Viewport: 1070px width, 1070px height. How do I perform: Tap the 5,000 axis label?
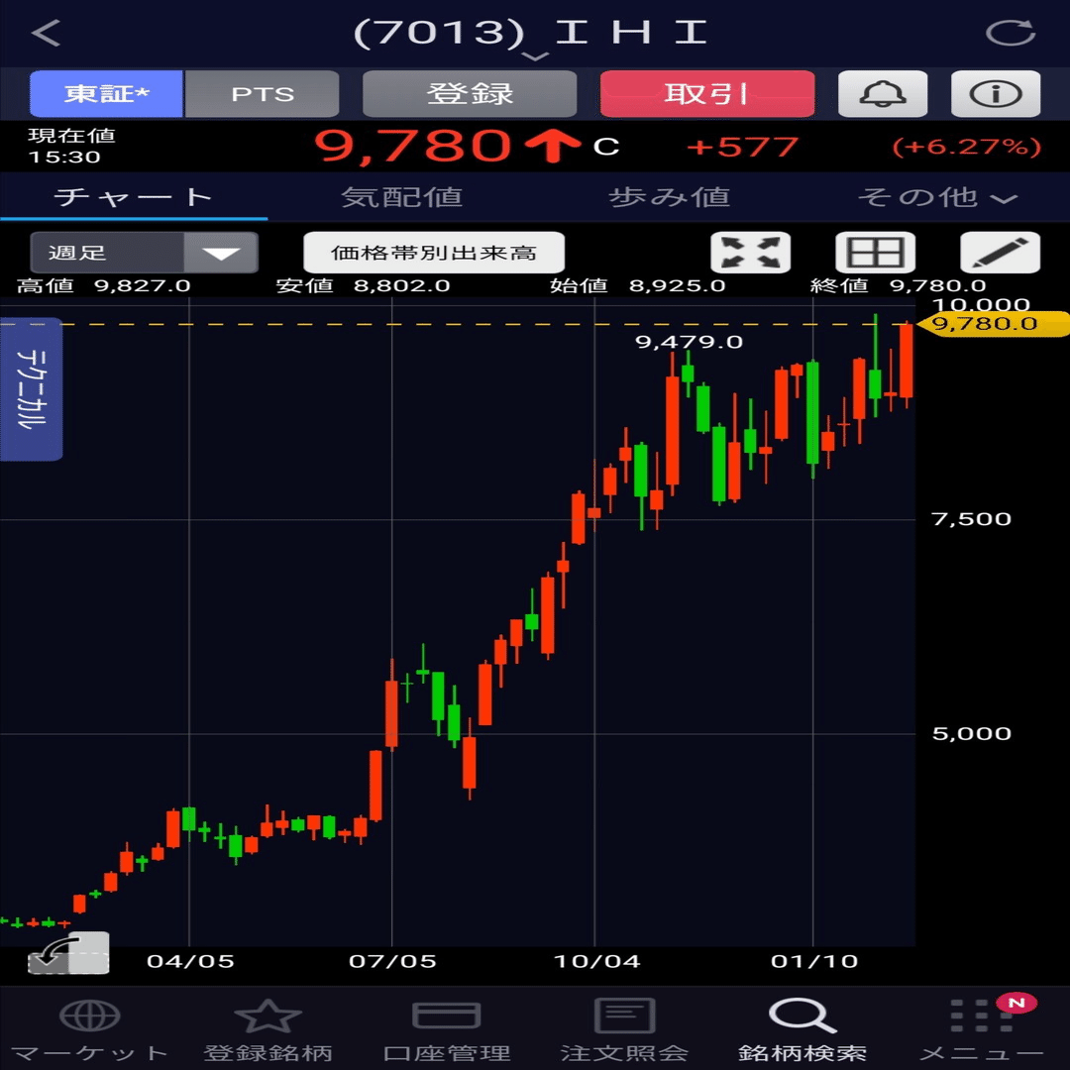pos(972,733)
